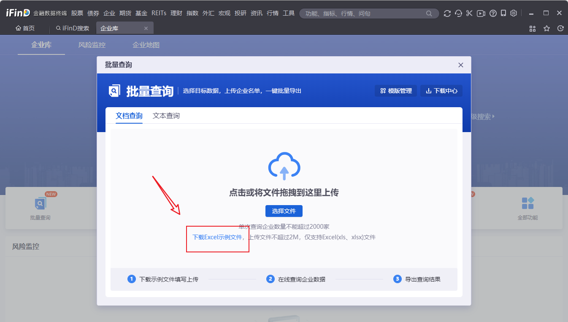Image resolution: width=568 pixels, height=322 pixels.
Task: Switch to 文本查询 tab
Action: [166, 116]
